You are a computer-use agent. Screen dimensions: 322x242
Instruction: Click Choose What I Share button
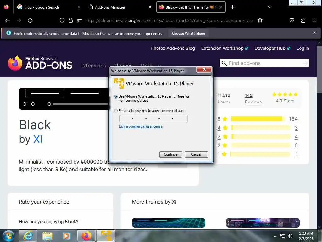click(188, 33)
